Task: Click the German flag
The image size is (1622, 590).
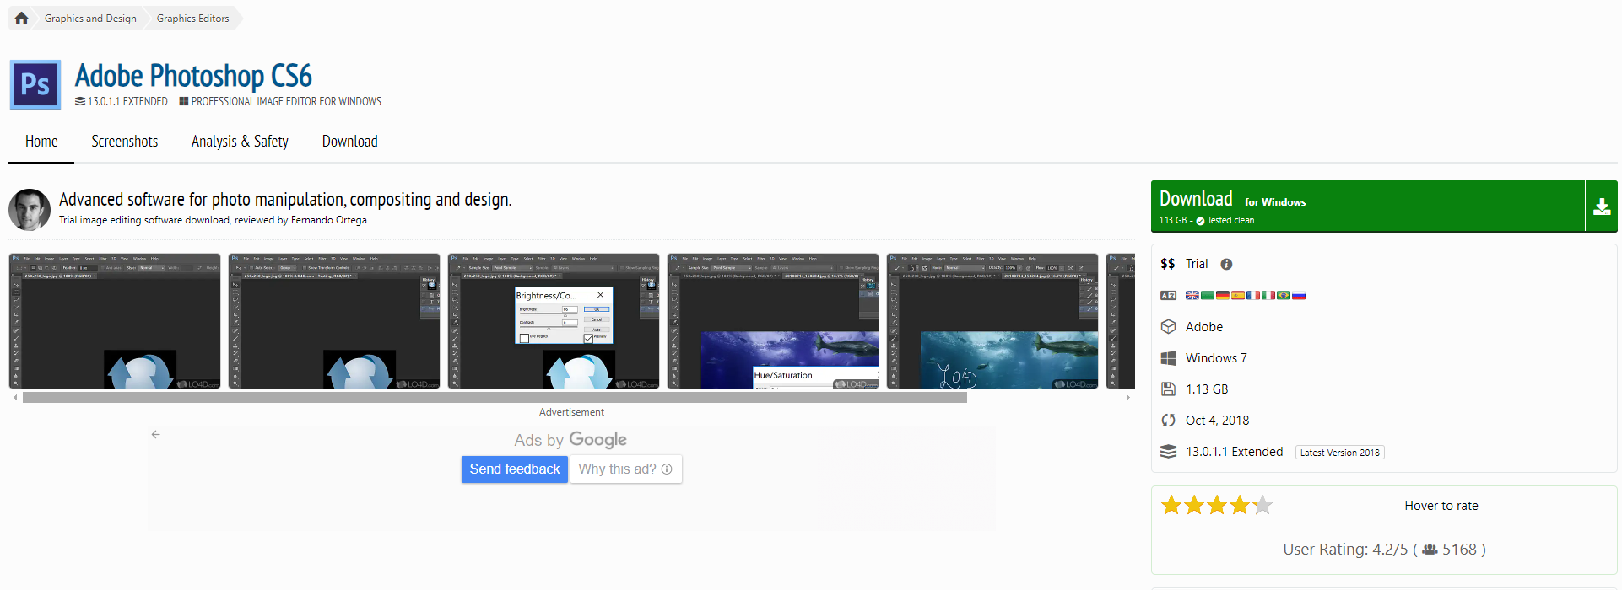Action: (x=1223, y=295)
